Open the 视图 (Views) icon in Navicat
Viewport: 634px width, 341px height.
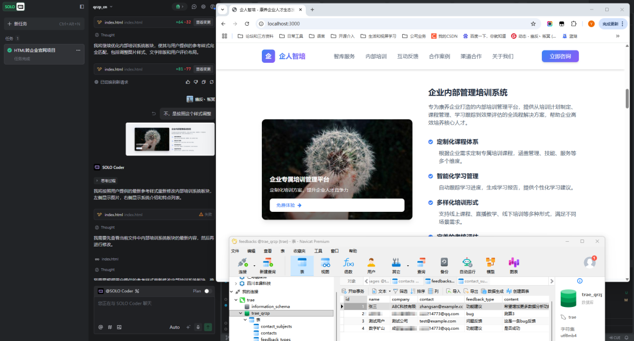(324, 265)
